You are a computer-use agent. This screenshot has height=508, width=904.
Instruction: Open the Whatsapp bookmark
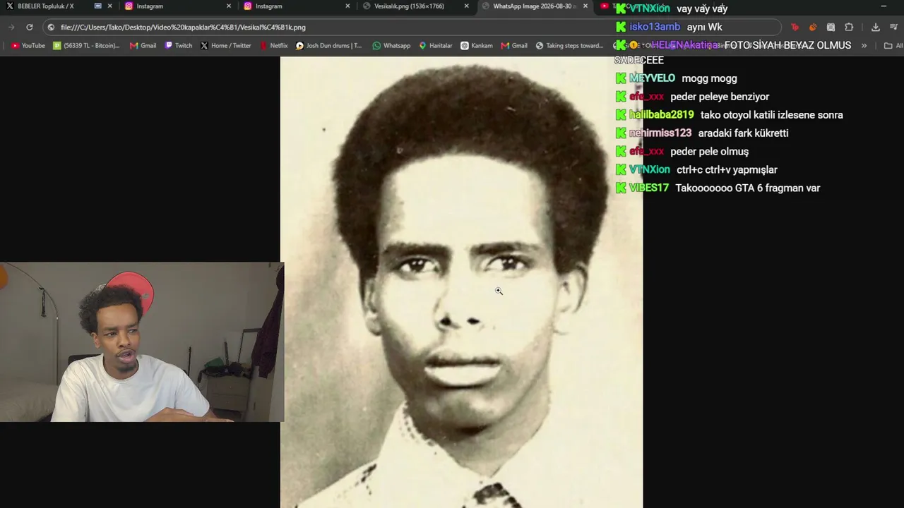coord(391,46)
